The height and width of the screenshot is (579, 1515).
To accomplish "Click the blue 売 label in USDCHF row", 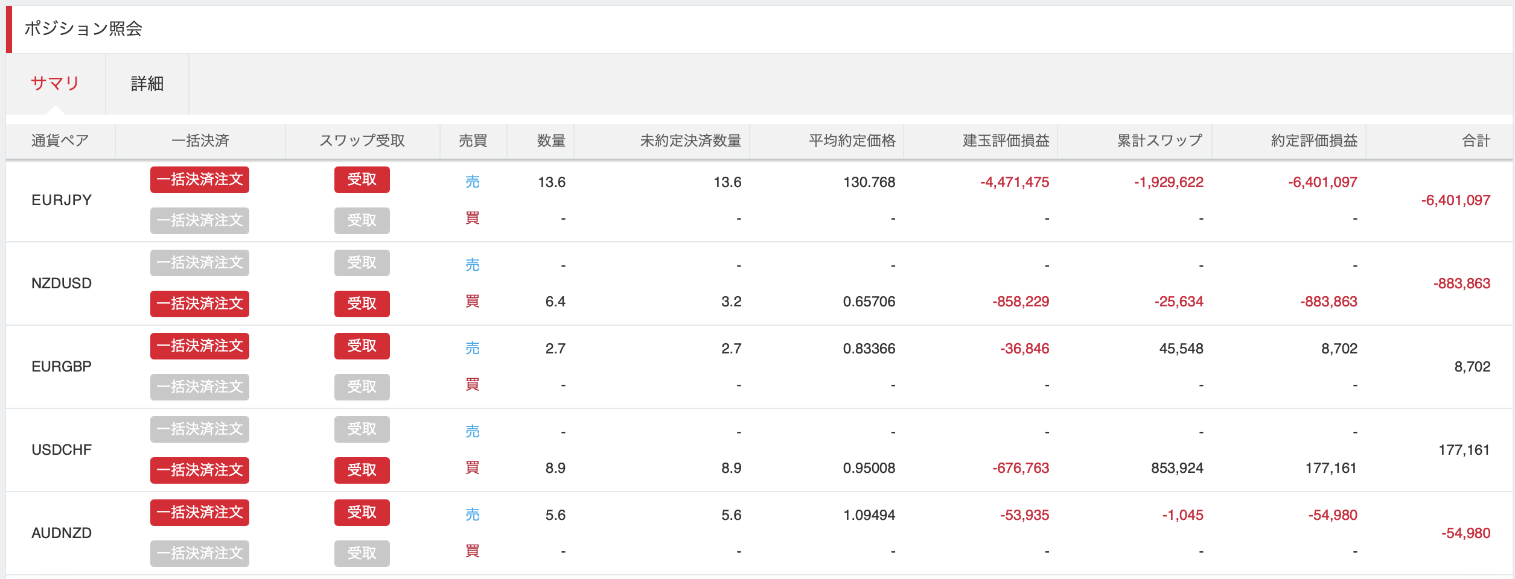I will coord(472,431).
